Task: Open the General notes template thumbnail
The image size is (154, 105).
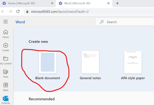Action: 90,62
